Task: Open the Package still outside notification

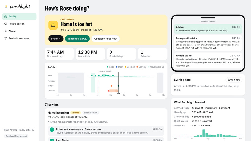Action: 208,43
